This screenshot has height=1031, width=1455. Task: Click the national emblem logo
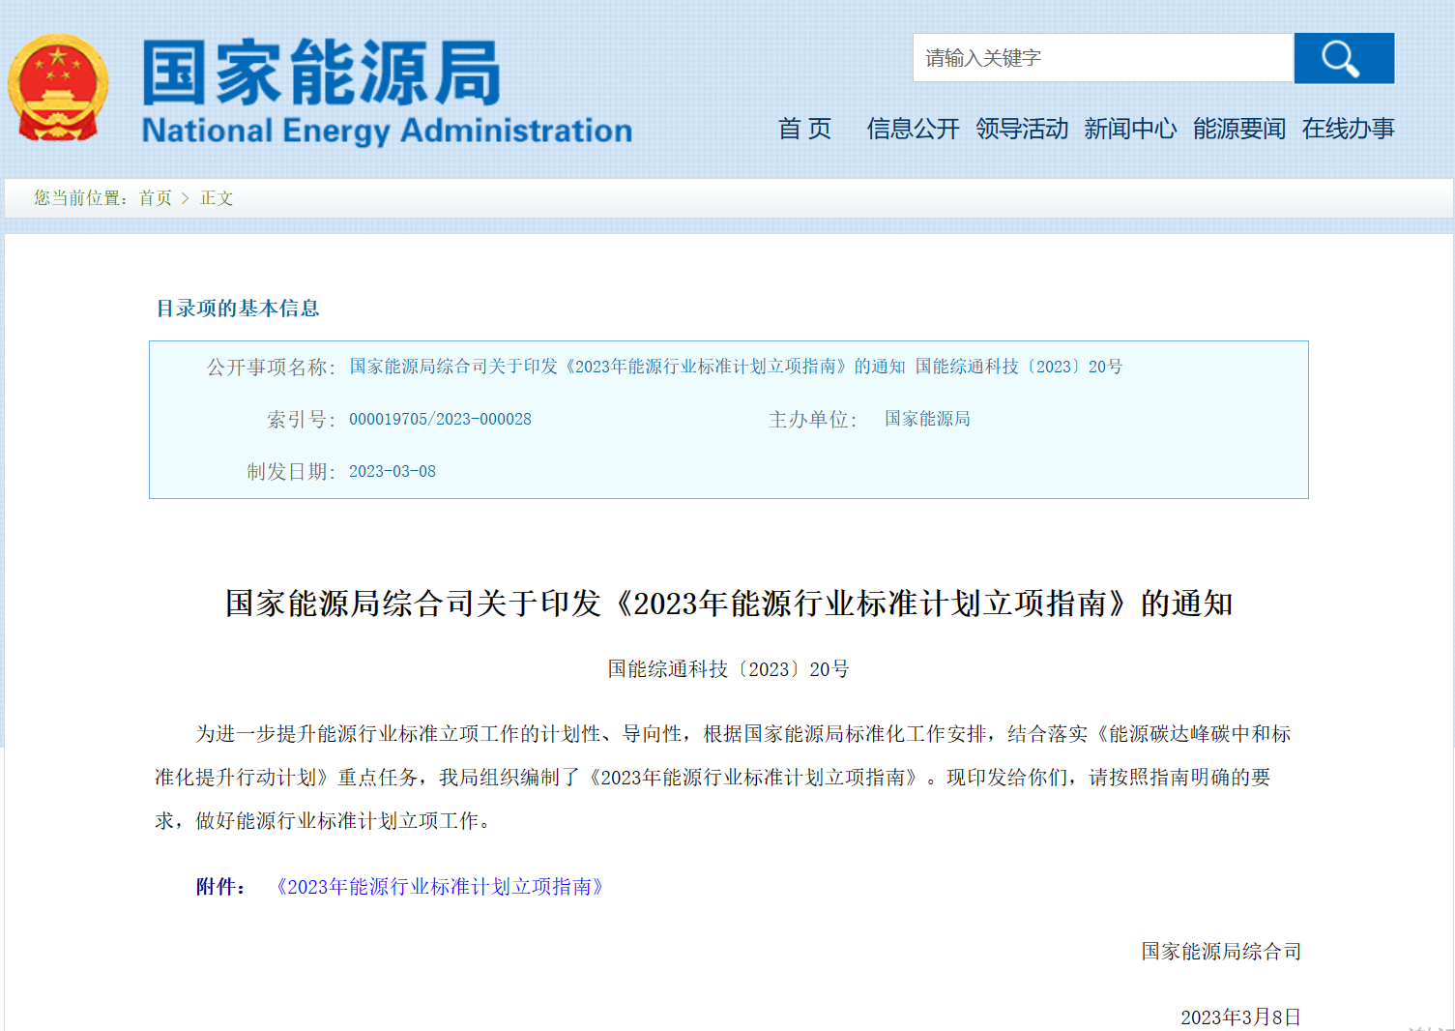coord(58,89)
